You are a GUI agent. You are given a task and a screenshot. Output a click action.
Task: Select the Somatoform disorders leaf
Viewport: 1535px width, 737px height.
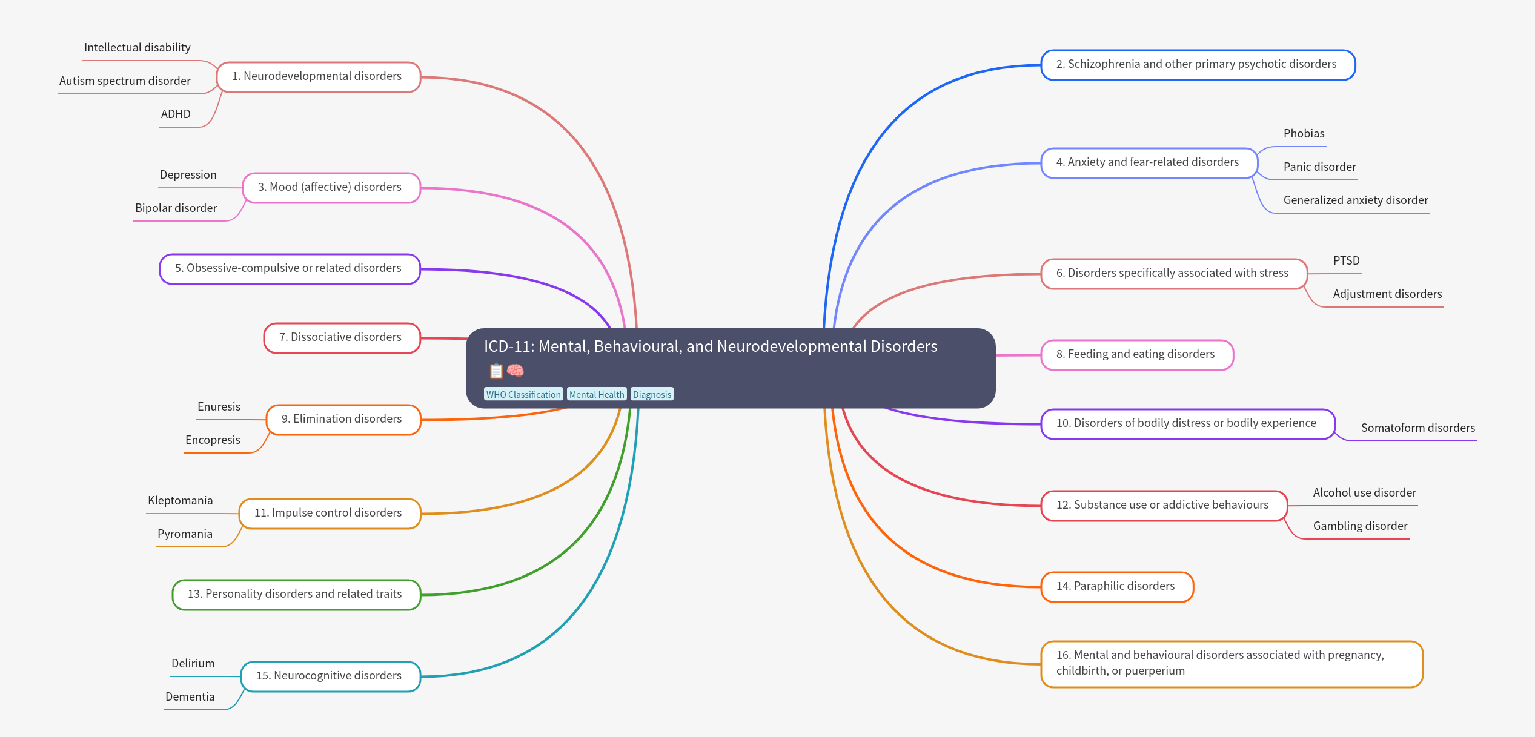(x=1417, y=428)
